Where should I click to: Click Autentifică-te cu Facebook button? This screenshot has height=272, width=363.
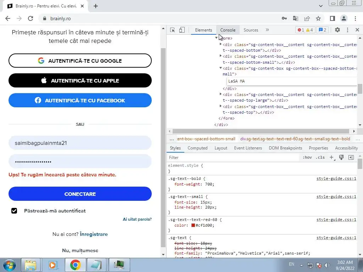coord(80,100)
